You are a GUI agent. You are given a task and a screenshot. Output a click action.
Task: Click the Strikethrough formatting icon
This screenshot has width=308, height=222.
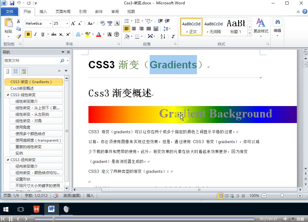(54, 35)
